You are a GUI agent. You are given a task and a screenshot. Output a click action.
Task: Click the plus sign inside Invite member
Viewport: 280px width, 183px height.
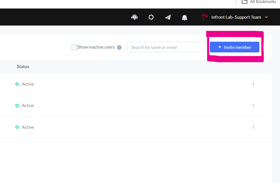coord(220,47)
